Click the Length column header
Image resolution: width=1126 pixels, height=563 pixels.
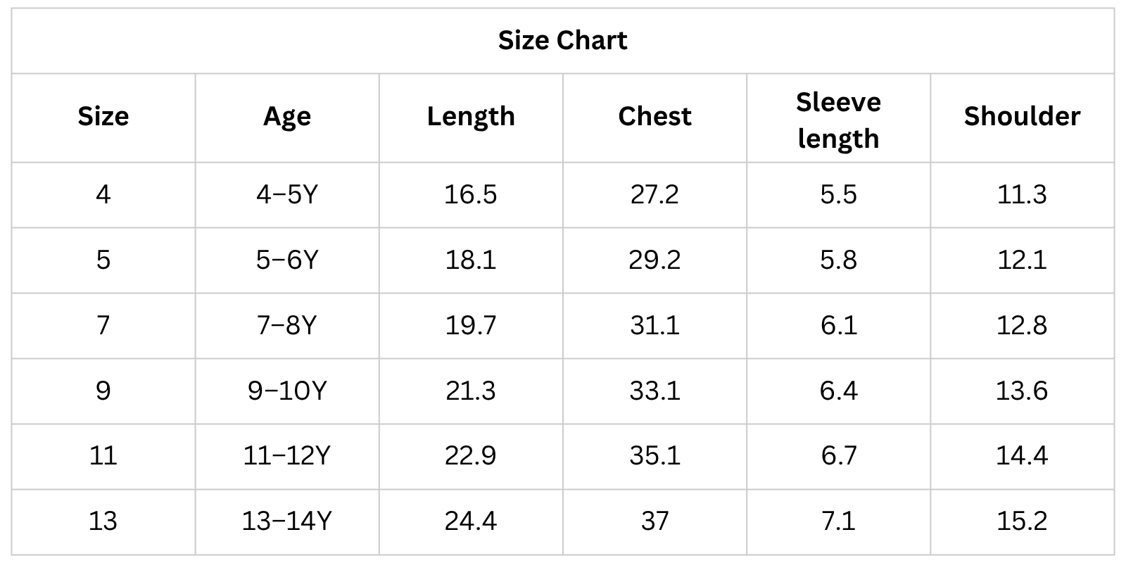pyautogui.click(x=471, y=116)
